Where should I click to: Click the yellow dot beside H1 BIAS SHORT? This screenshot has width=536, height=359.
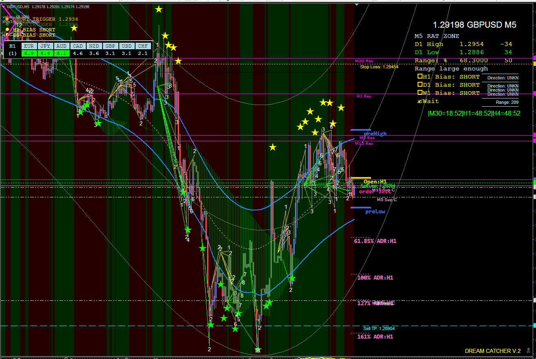(7, 30)
